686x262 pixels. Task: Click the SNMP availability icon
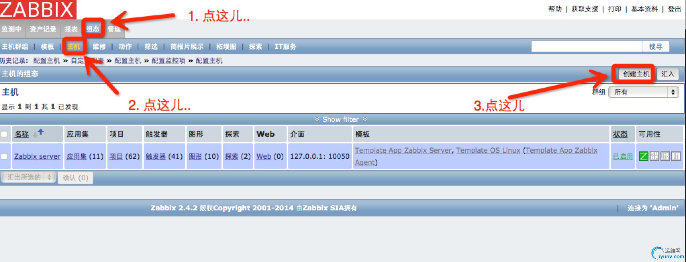point(654,156)
